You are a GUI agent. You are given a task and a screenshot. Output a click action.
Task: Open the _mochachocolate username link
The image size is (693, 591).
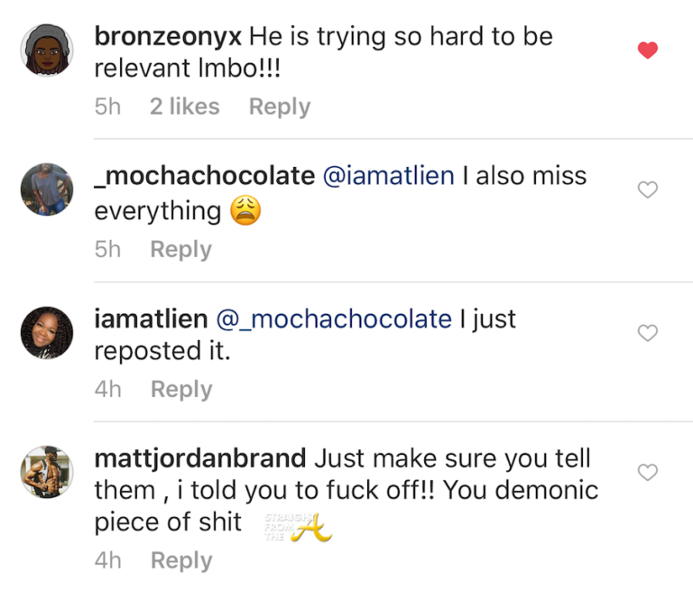point(204,176)
